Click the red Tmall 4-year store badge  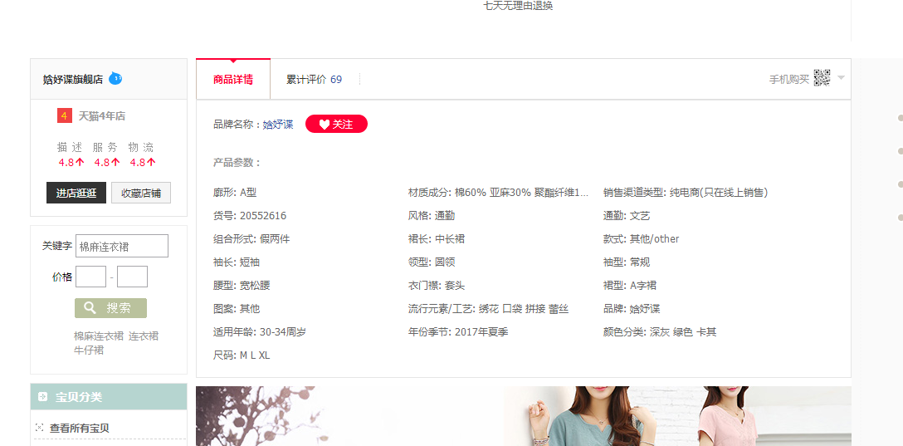[65, 116]
